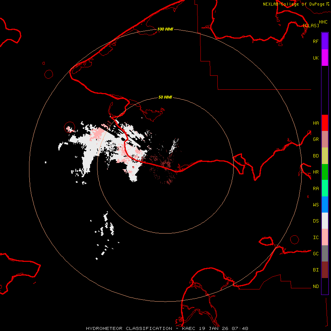Click the brown biological echo cluster at radar center
Viewport: 331px width, 331px height.
click(x=165, y=164)
